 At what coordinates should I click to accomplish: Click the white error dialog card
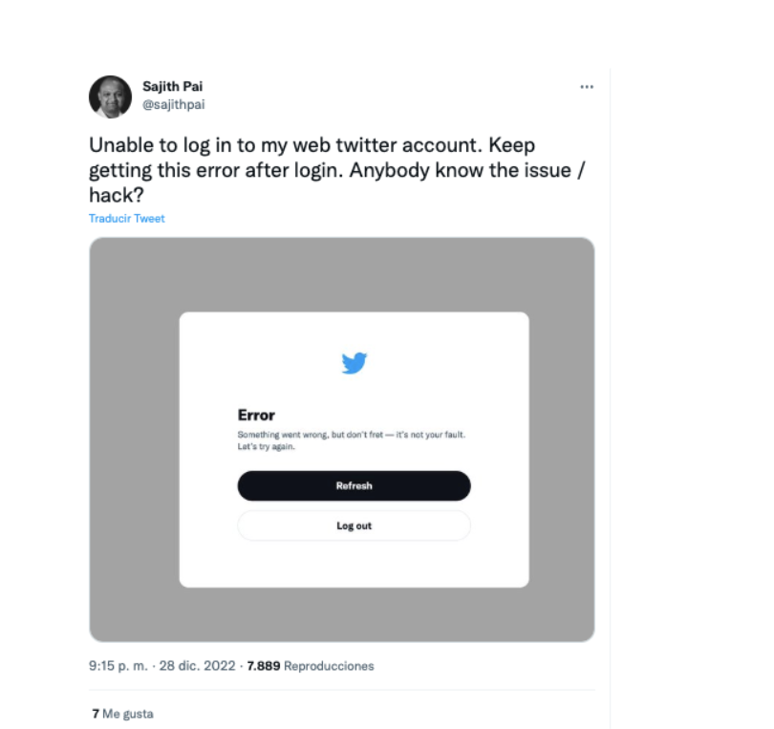point(354,450)
